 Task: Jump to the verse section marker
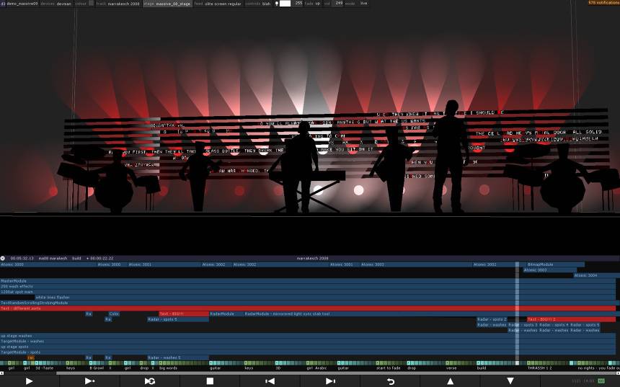[451, 368]
